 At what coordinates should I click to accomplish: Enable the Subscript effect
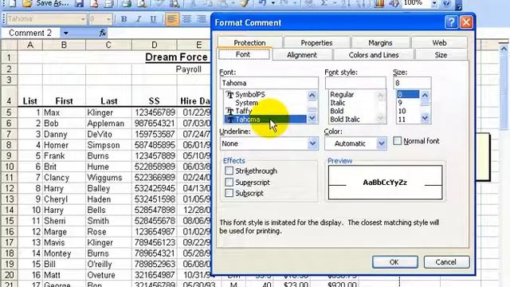click(x=229, y=193)
